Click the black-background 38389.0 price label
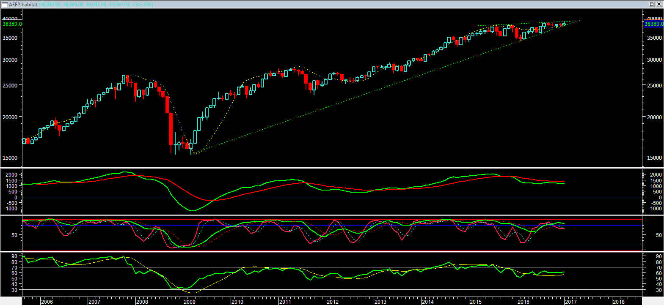Screen dimensions: 664x305 [12, 24]
